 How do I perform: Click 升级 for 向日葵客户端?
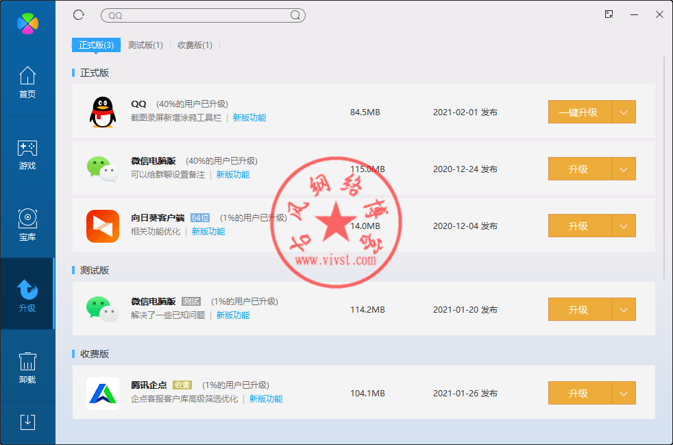pyautogui.click(x=579, y=226)
